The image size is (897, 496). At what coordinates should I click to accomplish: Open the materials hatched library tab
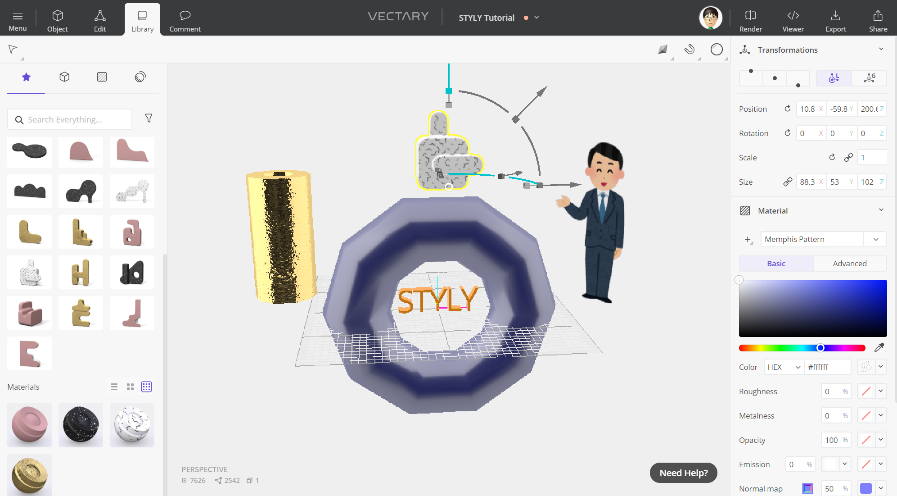(102, 77)
